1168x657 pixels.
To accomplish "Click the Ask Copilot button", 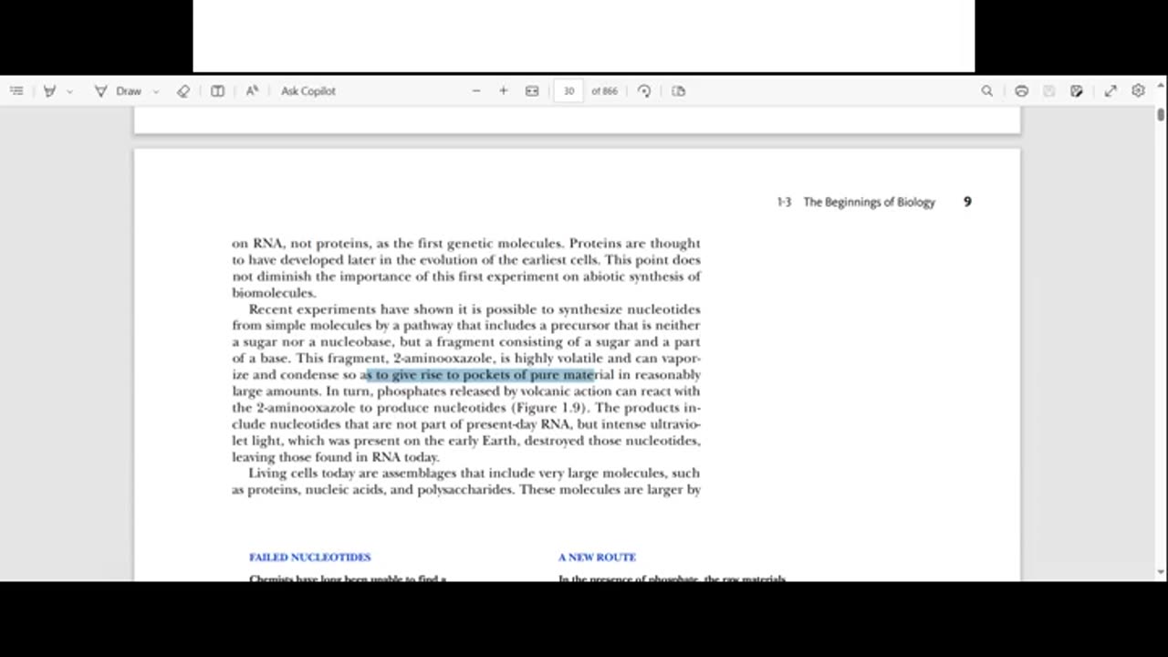I will (x=308, y=91).
